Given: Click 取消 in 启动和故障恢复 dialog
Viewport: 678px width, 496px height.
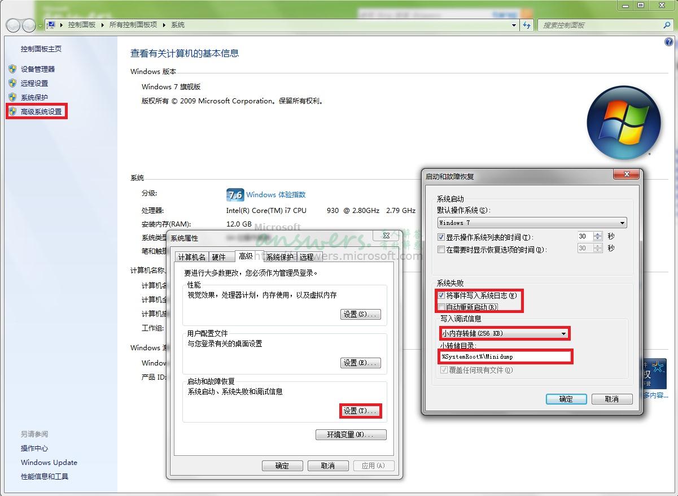Looking at the screenshot, I should (x=612, y=399).
